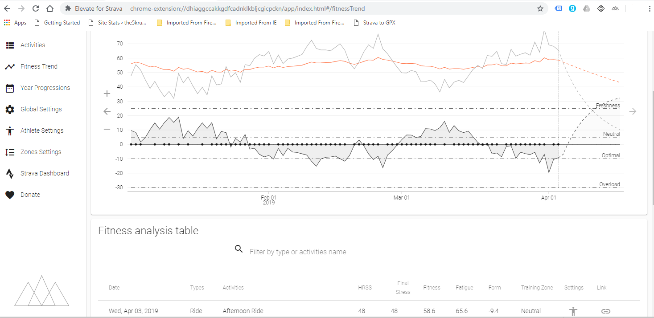
Task: Open Zones Settings list icon
Action: 9,151
